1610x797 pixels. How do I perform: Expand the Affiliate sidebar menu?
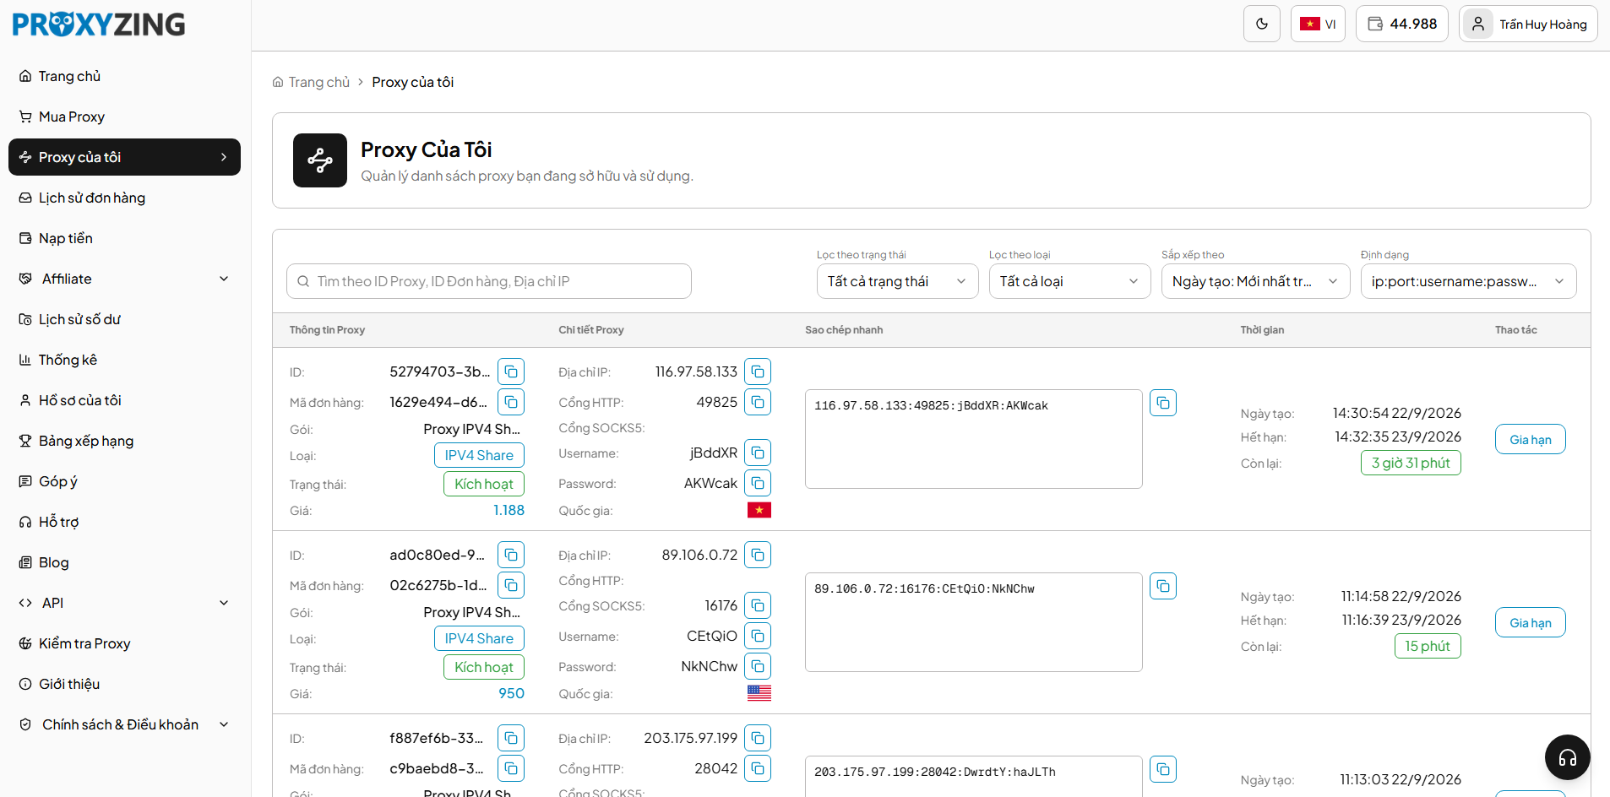tap(124, 279)
